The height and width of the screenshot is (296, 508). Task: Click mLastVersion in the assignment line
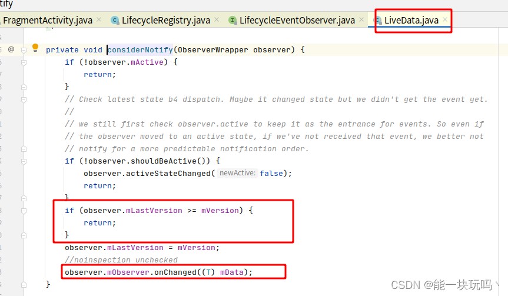[135, 248]
